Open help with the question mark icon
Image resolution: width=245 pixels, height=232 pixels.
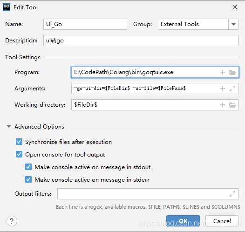(x=12, y=221)
